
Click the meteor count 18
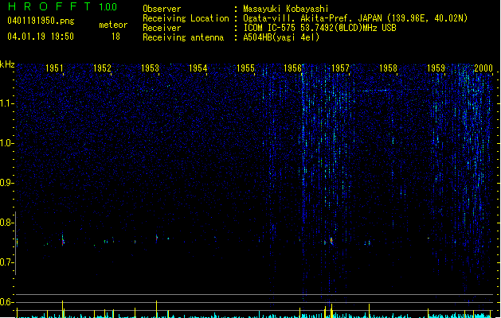pos(115,37)
